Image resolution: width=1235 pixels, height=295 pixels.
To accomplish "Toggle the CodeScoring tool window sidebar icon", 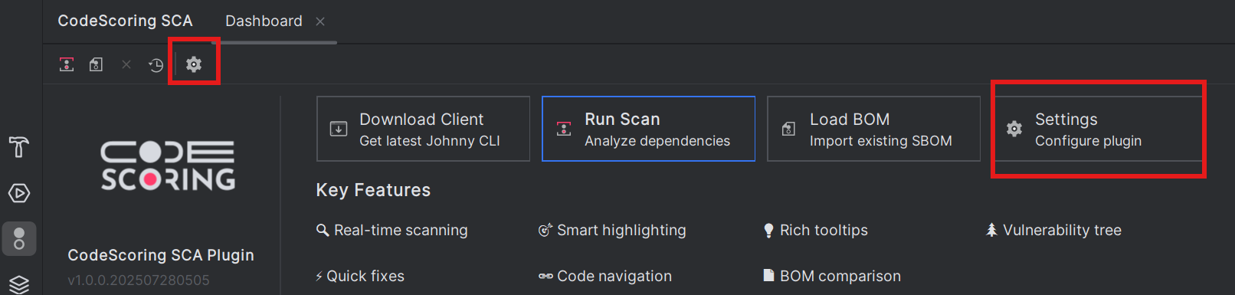I will coord(19,239).
